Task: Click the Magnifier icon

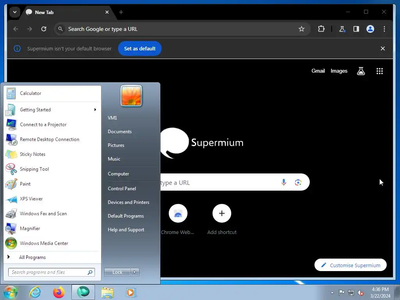Action: point(11,228)
